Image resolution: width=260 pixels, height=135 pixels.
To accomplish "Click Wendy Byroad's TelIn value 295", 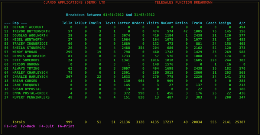I will click(x=69, y=52).
